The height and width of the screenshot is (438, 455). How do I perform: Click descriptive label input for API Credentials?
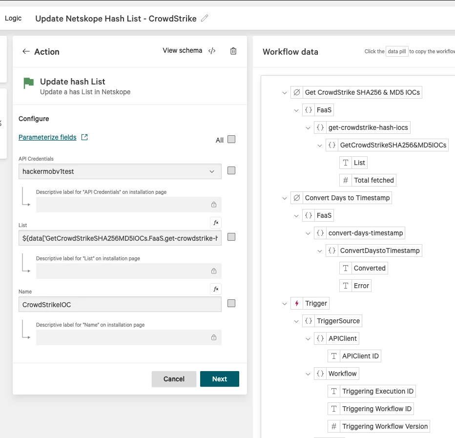click(128, 204)
